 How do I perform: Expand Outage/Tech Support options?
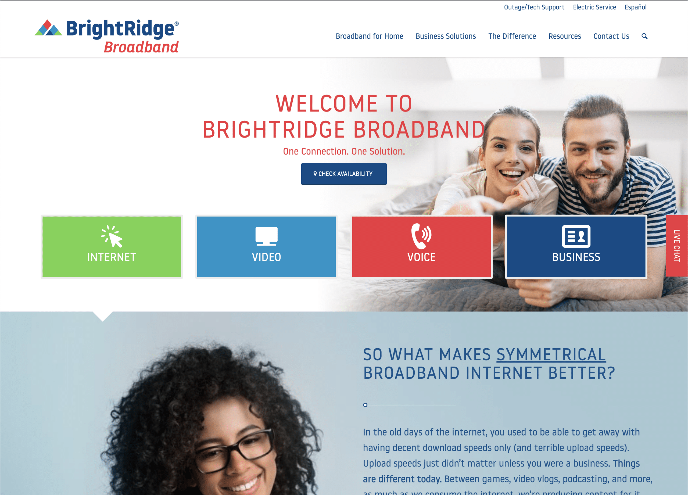534,8
